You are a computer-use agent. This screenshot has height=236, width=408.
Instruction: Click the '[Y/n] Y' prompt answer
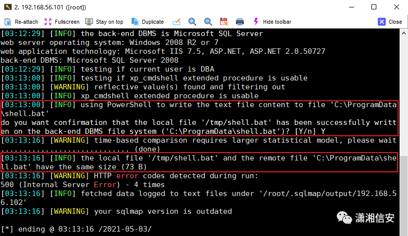click(311, 131)
